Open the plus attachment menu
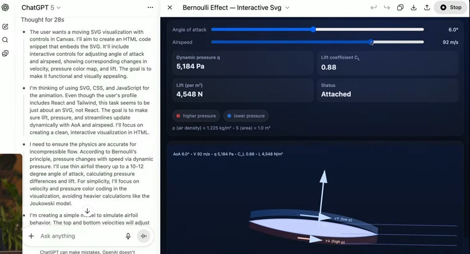This screenshot has width=470, height=254. pyautogui.click(x=31, y=236)
